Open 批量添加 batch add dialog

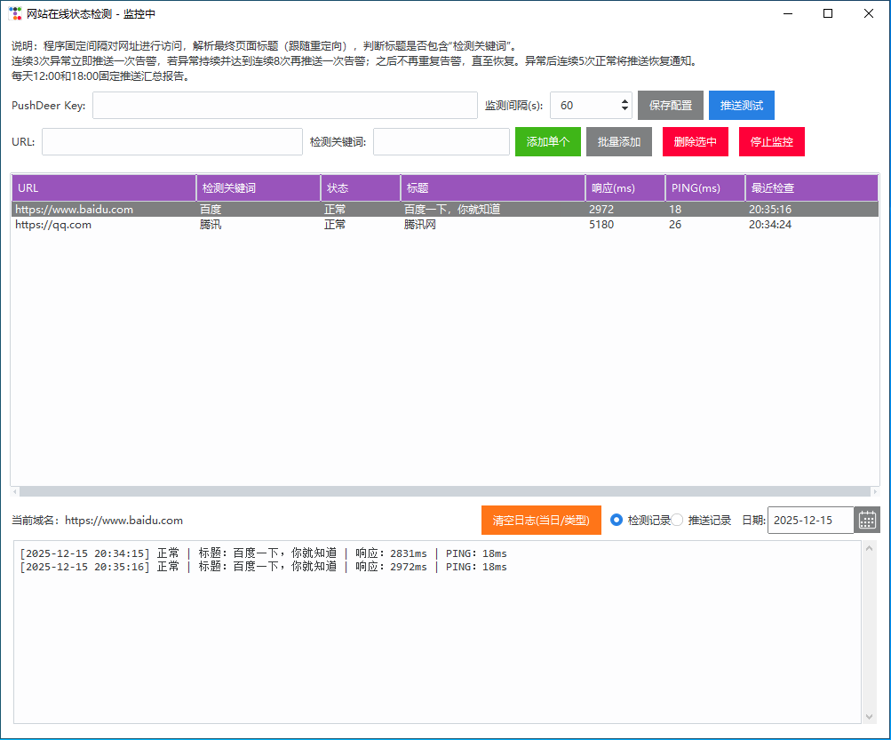(x=619, y=142)
